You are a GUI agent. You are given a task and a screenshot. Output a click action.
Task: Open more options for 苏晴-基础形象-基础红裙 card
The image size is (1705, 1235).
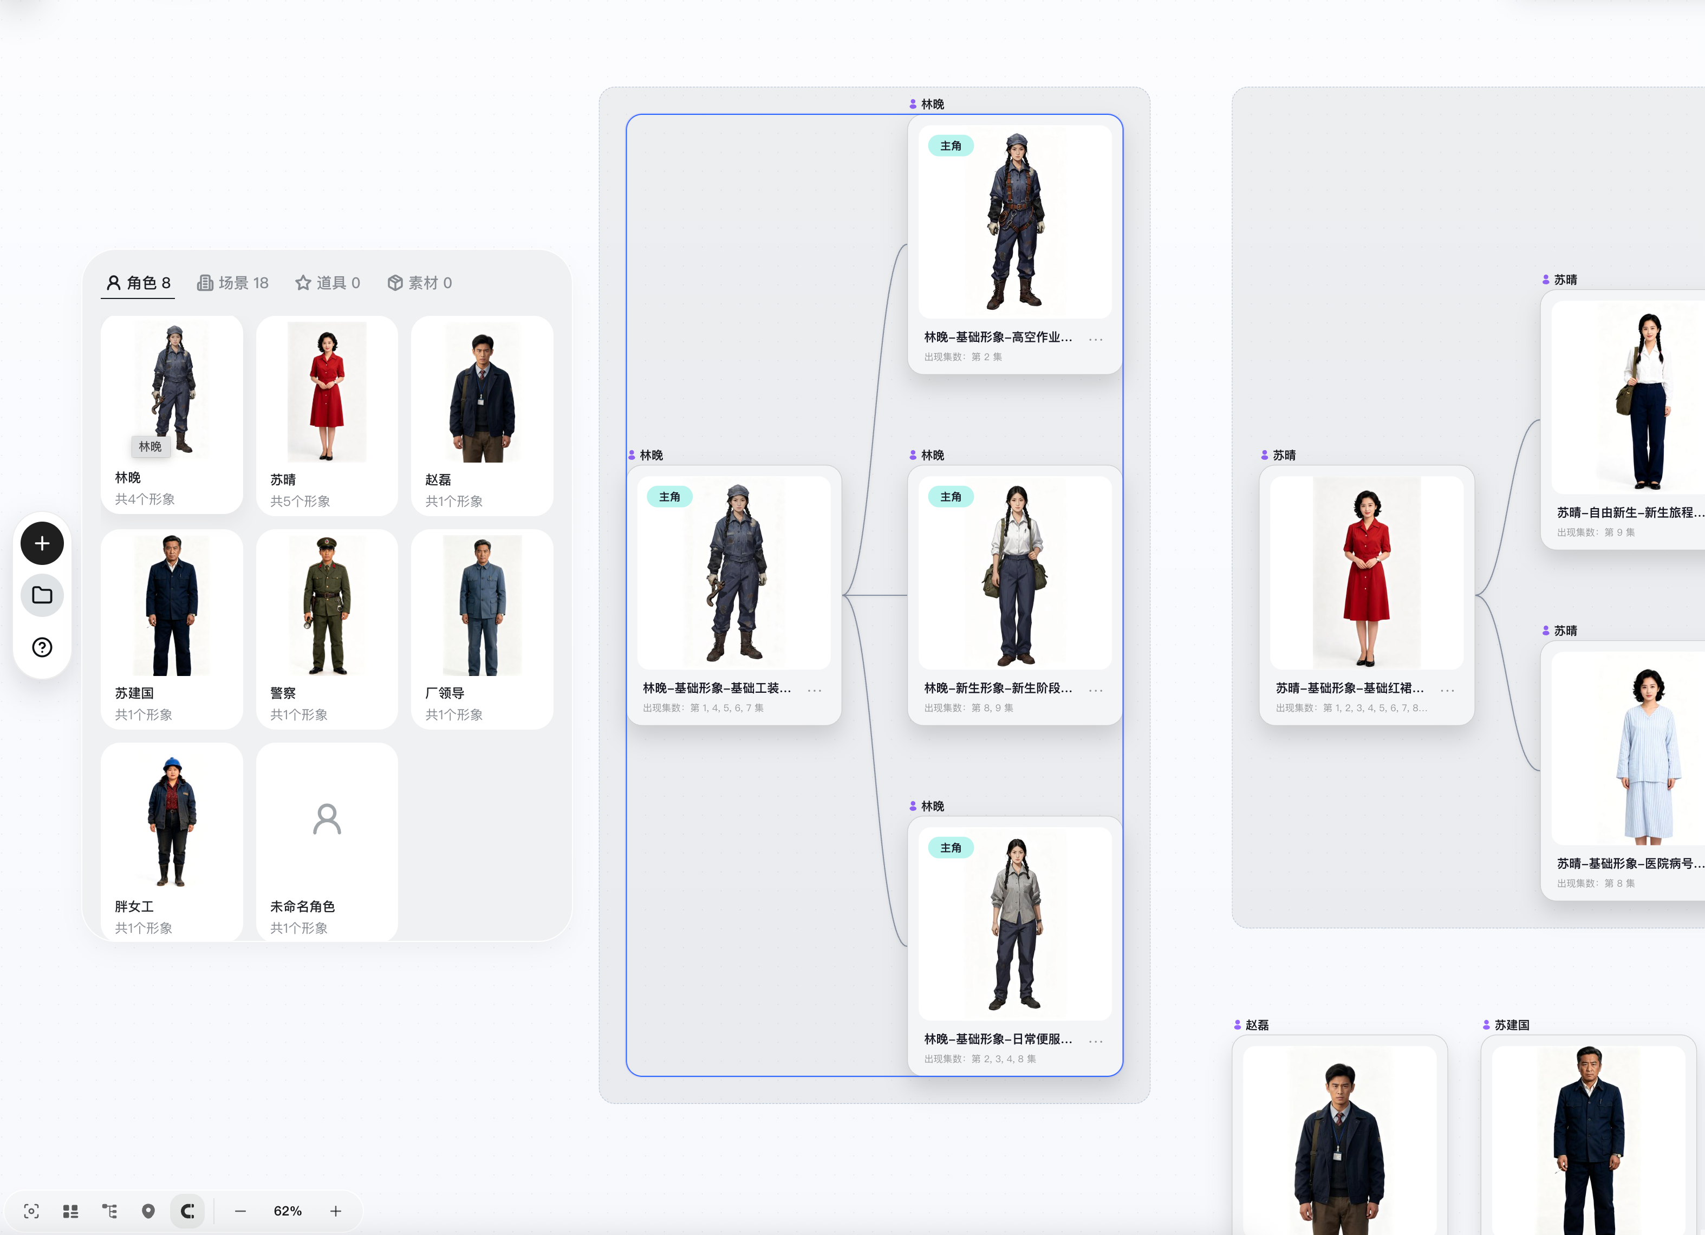tap(1447, 690)
